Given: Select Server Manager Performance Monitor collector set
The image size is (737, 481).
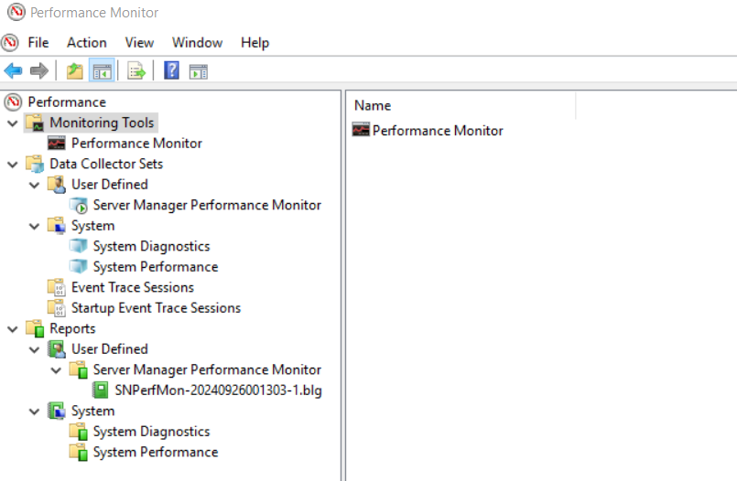Looking at the screenshot, I should pos(207,205).
